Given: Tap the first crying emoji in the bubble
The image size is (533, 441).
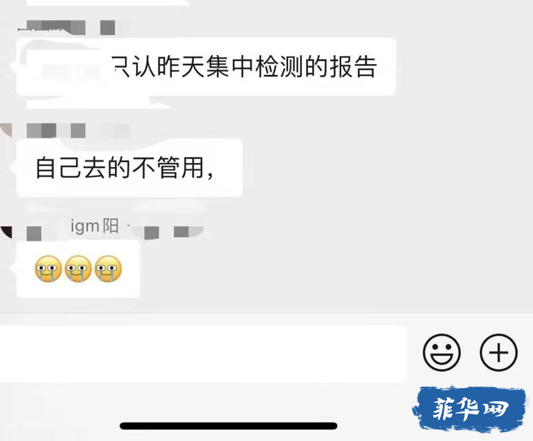Looking at the screenshot, I should [48, 268].
